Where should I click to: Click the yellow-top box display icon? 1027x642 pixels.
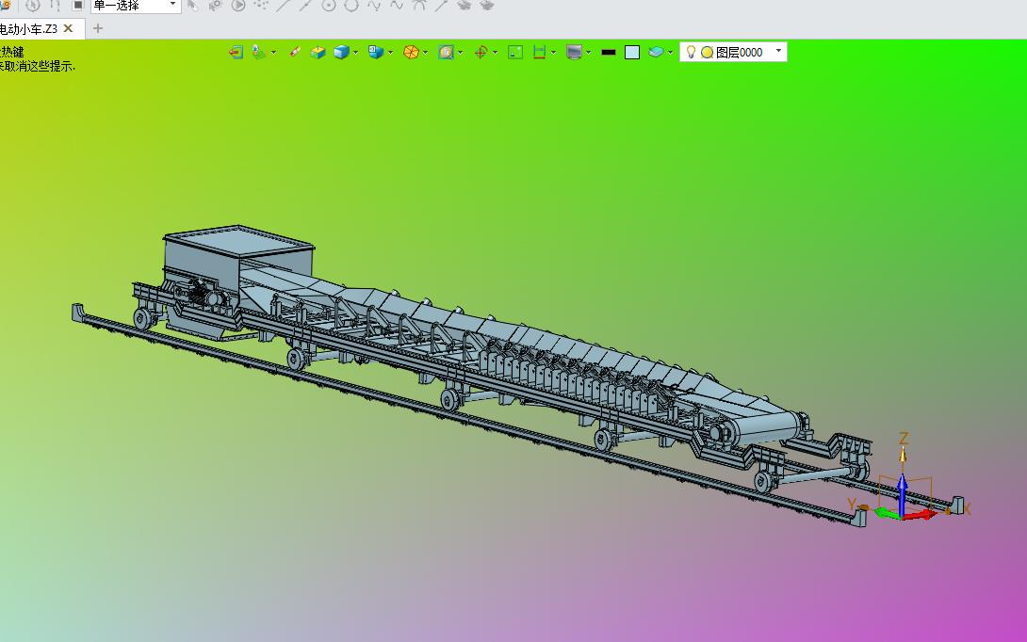click(318, 53)
